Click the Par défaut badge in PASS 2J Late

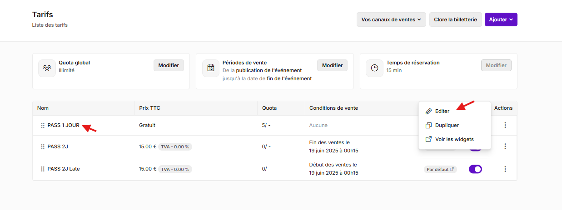tap(440, 169)
